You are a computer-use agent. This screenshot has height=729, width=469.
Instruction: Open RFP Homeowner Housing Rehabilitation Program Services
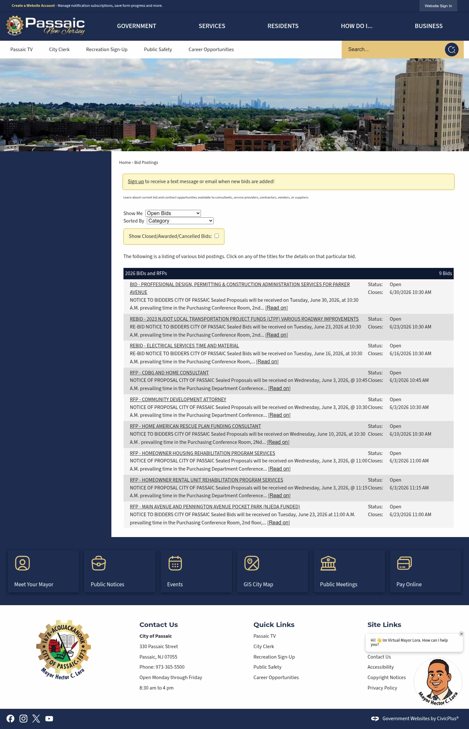pos(203,453)
